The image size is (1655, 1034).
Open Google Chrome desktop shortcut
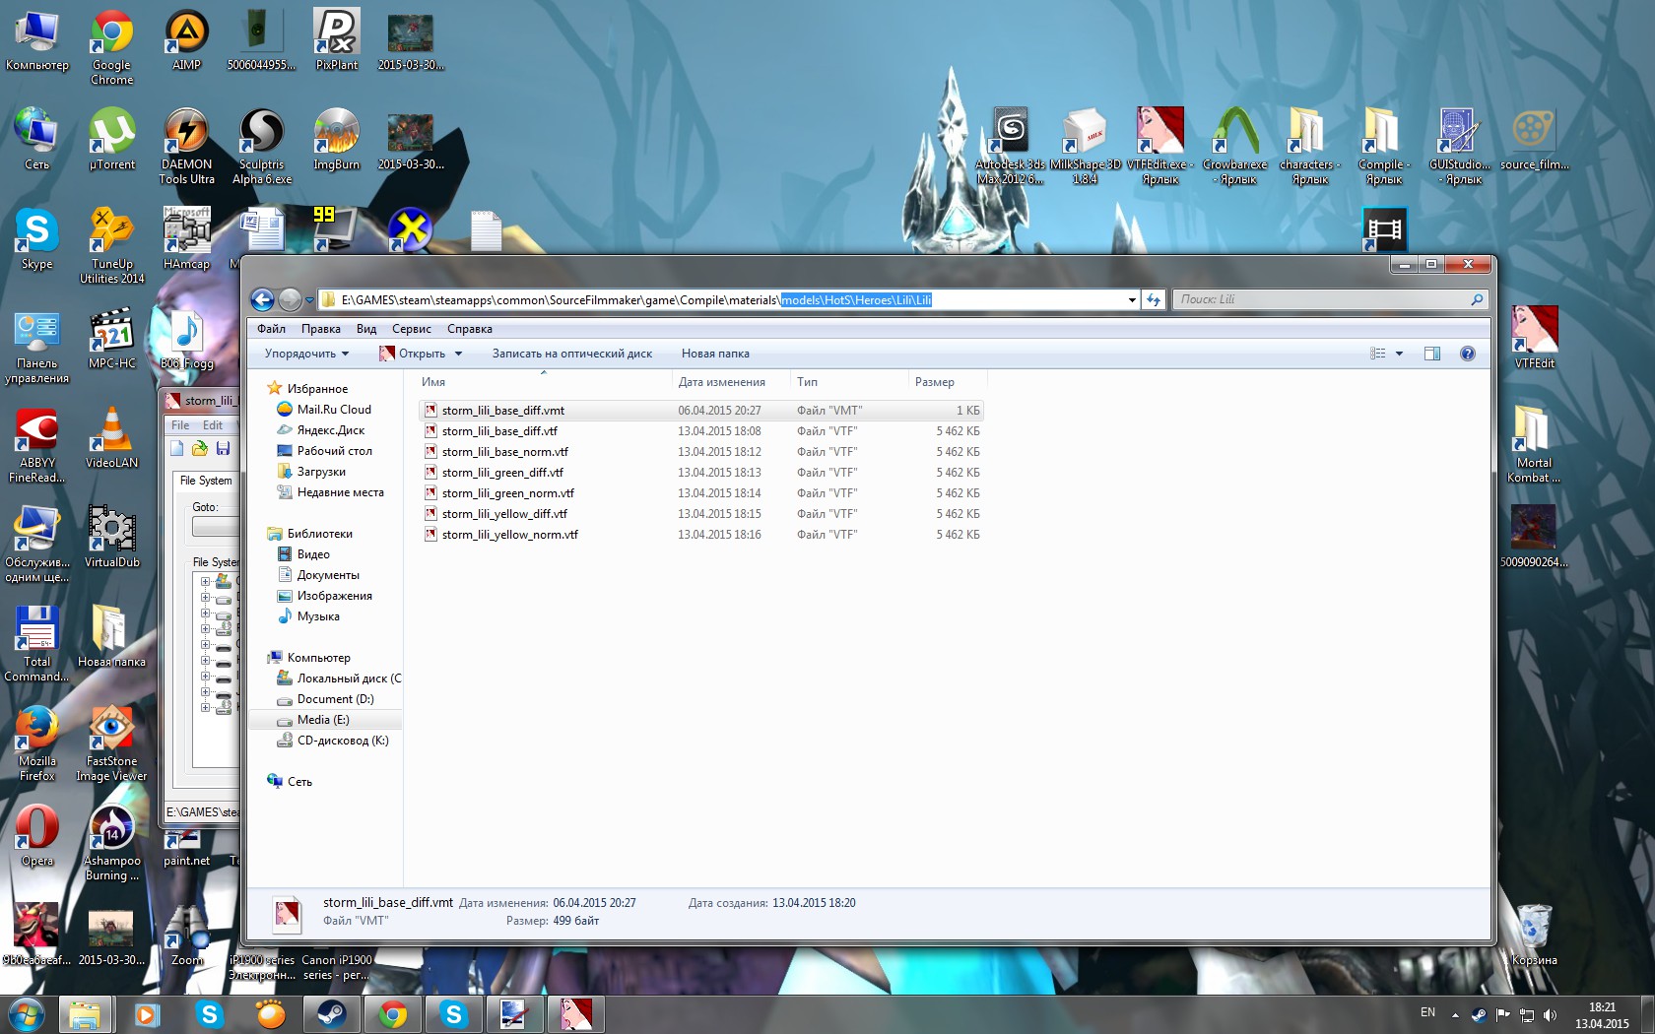[111, 47]
